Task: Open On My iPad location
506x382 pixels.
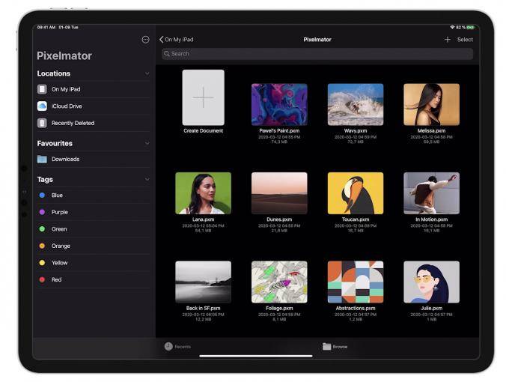Action: click(94, 89)
